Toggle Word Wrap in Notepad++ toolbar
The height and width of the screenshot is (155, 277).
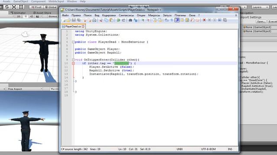[166, 20]
